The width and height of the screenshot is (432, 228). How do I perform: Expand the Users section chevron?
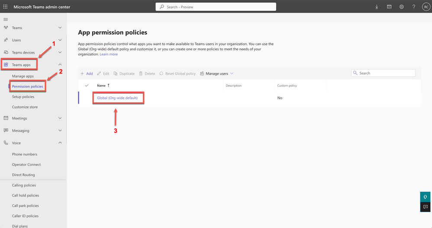click(x=60, y=40)
